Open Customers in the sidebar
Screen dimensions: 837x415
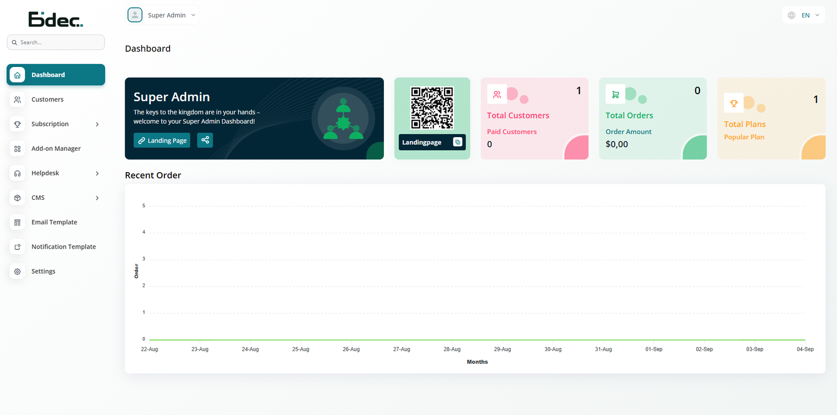(48, 99)
